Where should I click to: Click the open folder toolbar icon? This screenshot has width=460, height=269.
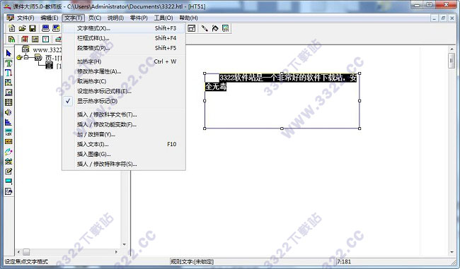click(23, 28)
